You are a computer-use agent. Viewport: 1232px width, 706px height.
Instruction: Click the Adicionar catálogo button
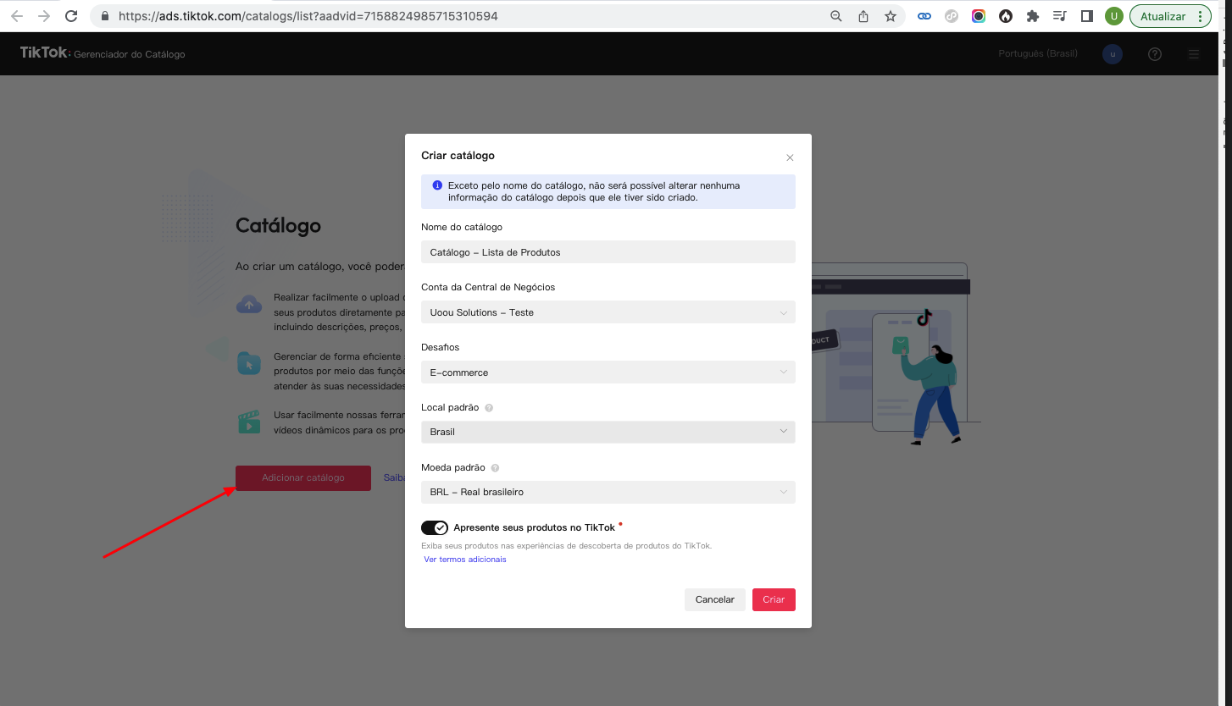click(303, 478)
